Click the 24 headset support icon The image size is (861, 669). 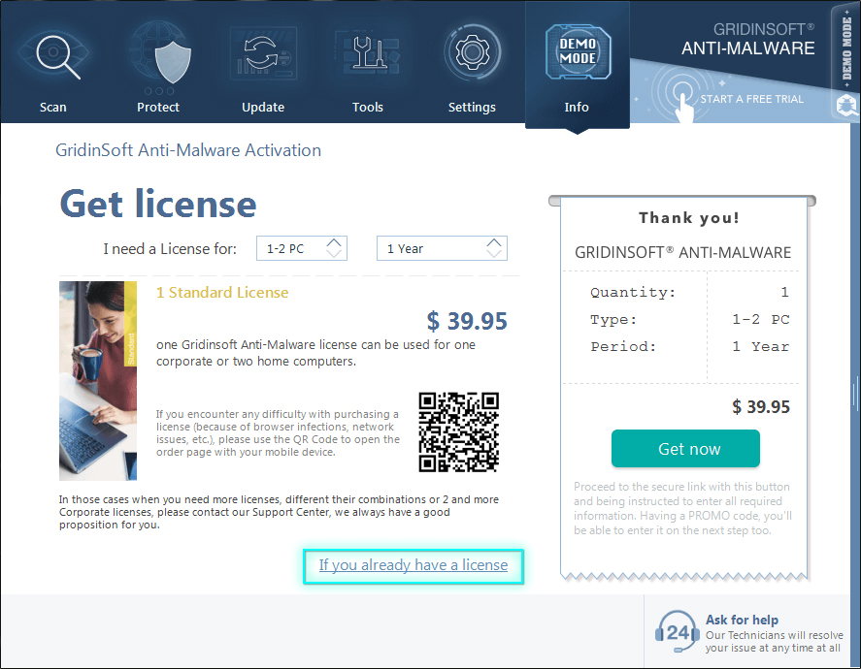(x=677, y=632)
